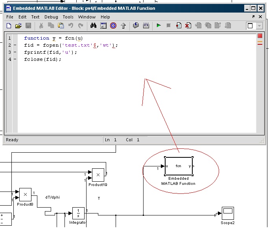
Task: Toggle breakpoint dash on line 4
Action: [x=15, y=60]
